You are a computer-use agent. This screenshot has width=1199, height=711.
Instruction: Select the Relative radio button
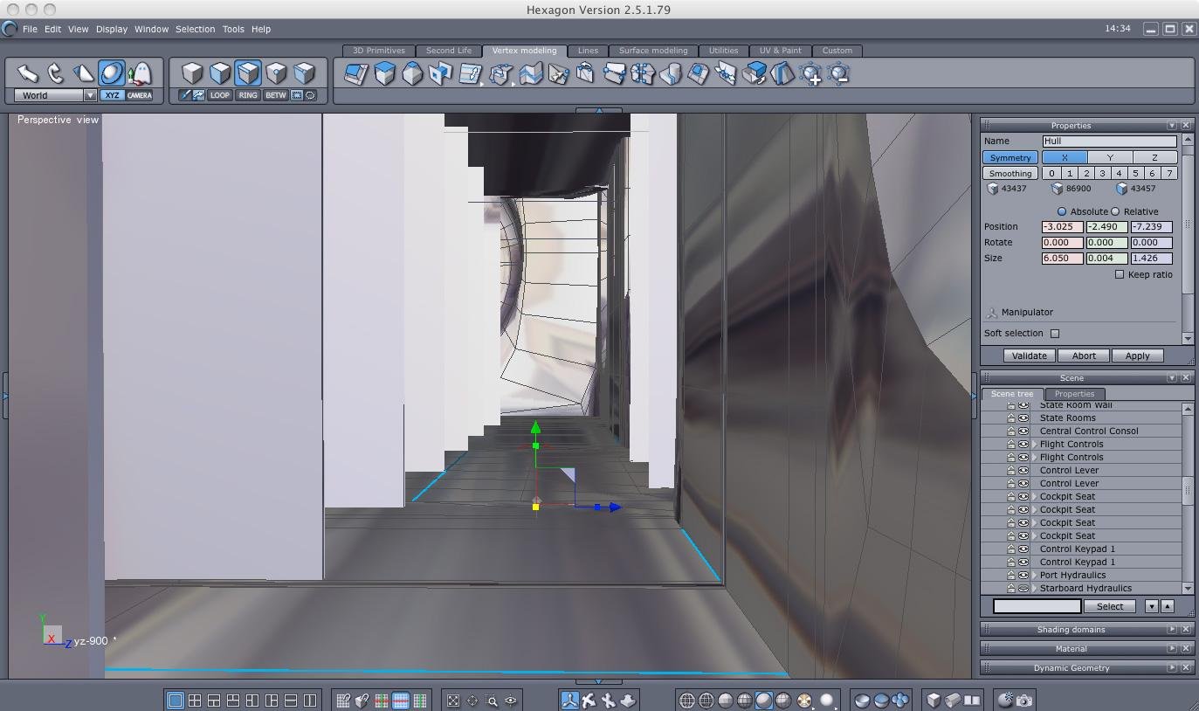click(x=1115, y=211)
